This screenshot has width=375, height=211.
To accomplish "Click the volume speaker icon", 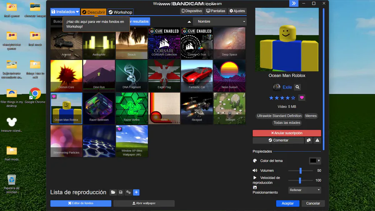I will click(x=255, y=170).
